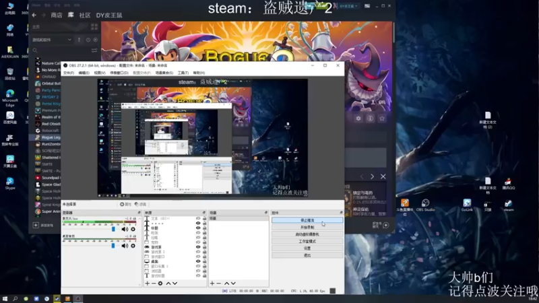Open OBS 帮助(H) menu
Viewport: 539px width, 303px height.
tap(199, 73)
